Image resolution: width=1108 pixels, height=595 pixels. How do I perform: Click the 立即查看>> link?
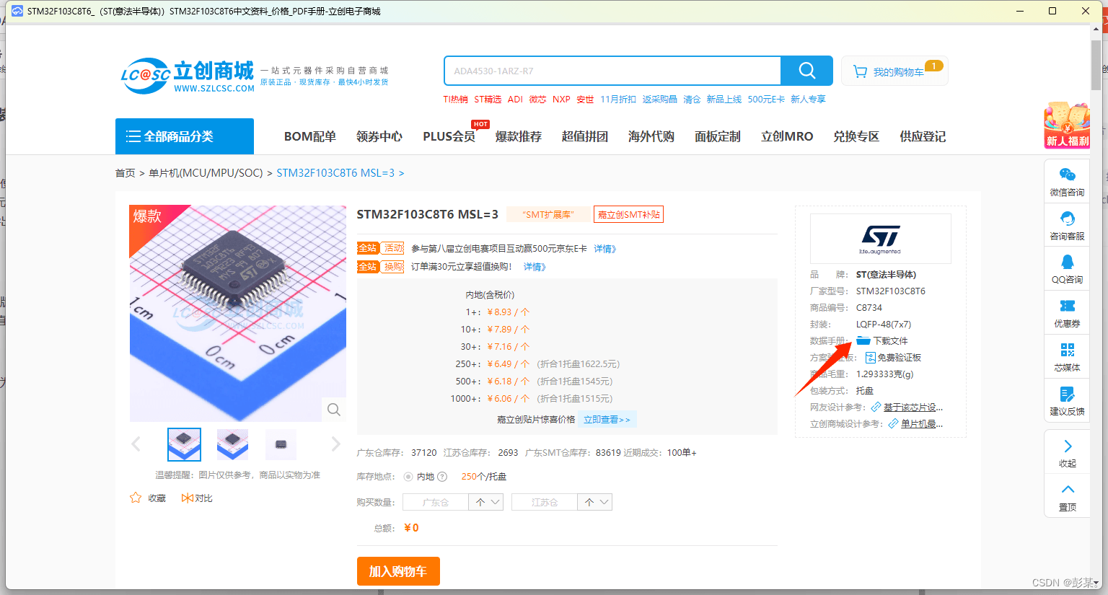coord(607,419)
